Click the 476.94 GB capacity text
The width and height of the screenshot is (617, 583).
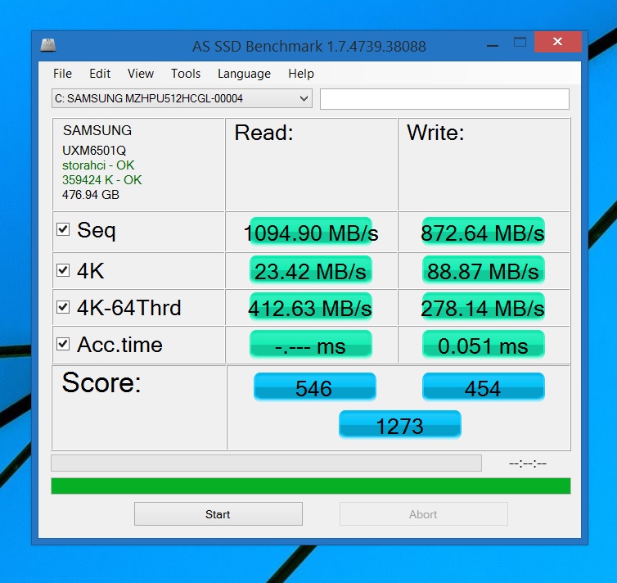(x=91, y=194)
